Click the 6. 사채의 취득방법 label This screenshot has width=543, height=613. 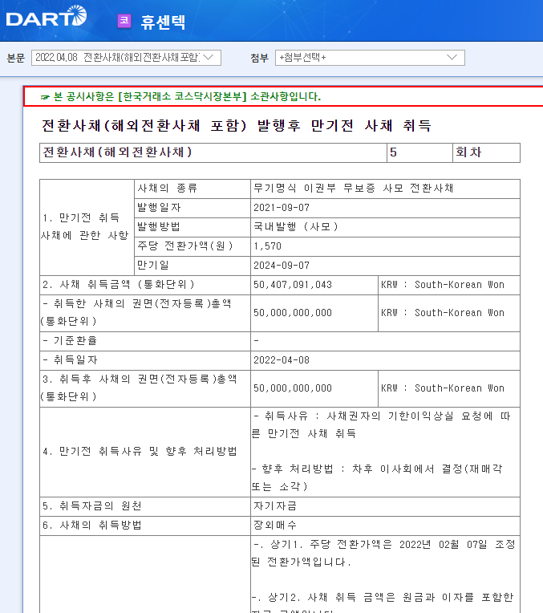pos(92,526)
